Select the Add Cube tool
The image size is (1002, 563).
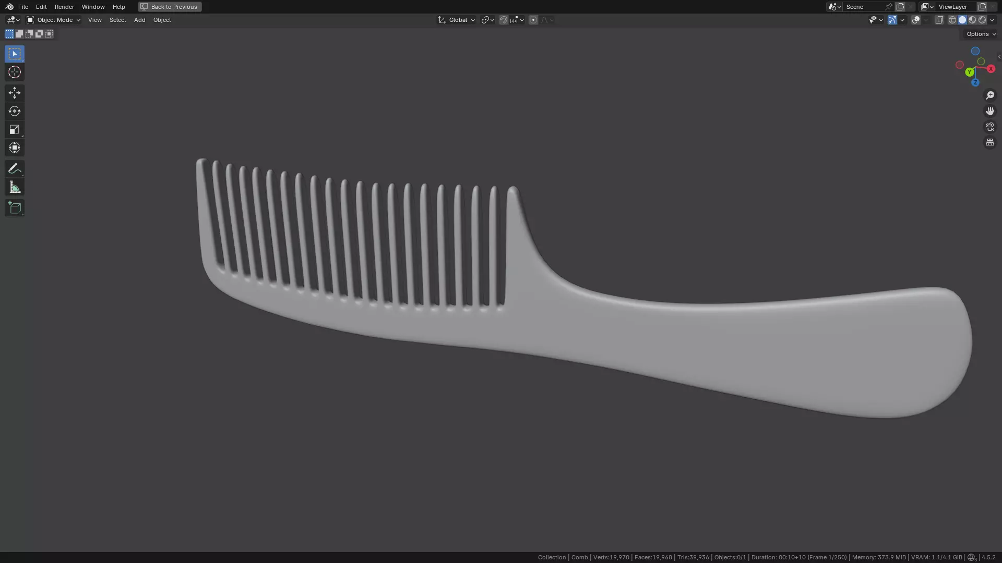[x=15, y=208]
